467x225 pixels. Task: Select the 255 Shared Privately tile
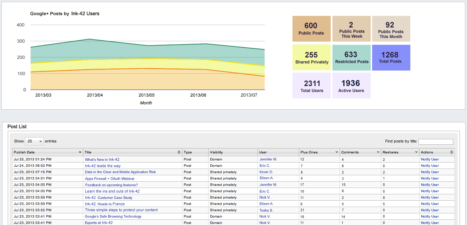pos(312,57)
